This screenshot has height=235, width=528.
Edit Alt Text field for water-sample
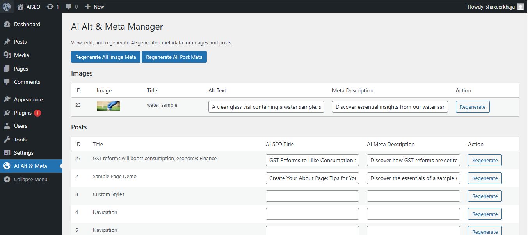pyautogui.click(x=266, y=107)
